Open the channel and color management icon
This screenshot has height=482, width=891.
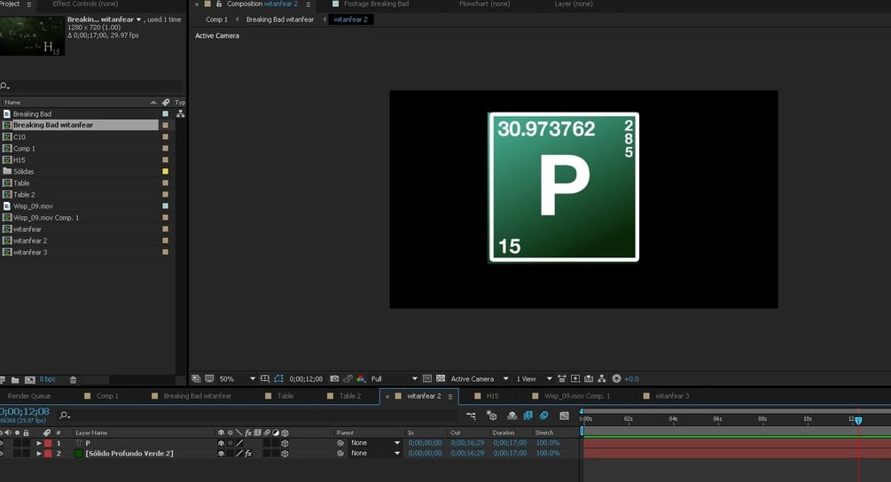click(x=361, y=379)
